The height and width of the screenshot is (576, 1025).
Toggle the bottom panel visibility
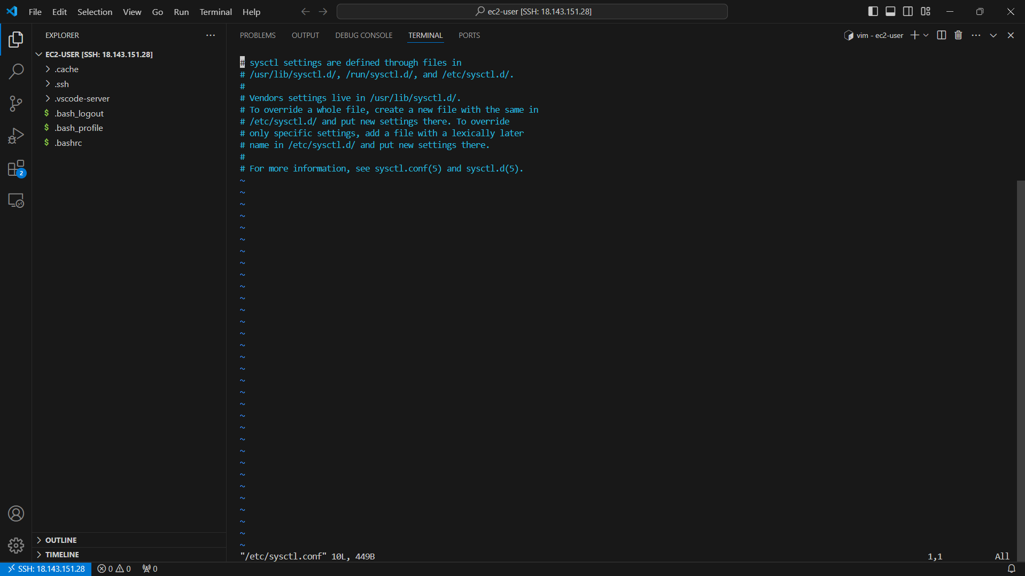pyautogui.click(x=890, y=11)
